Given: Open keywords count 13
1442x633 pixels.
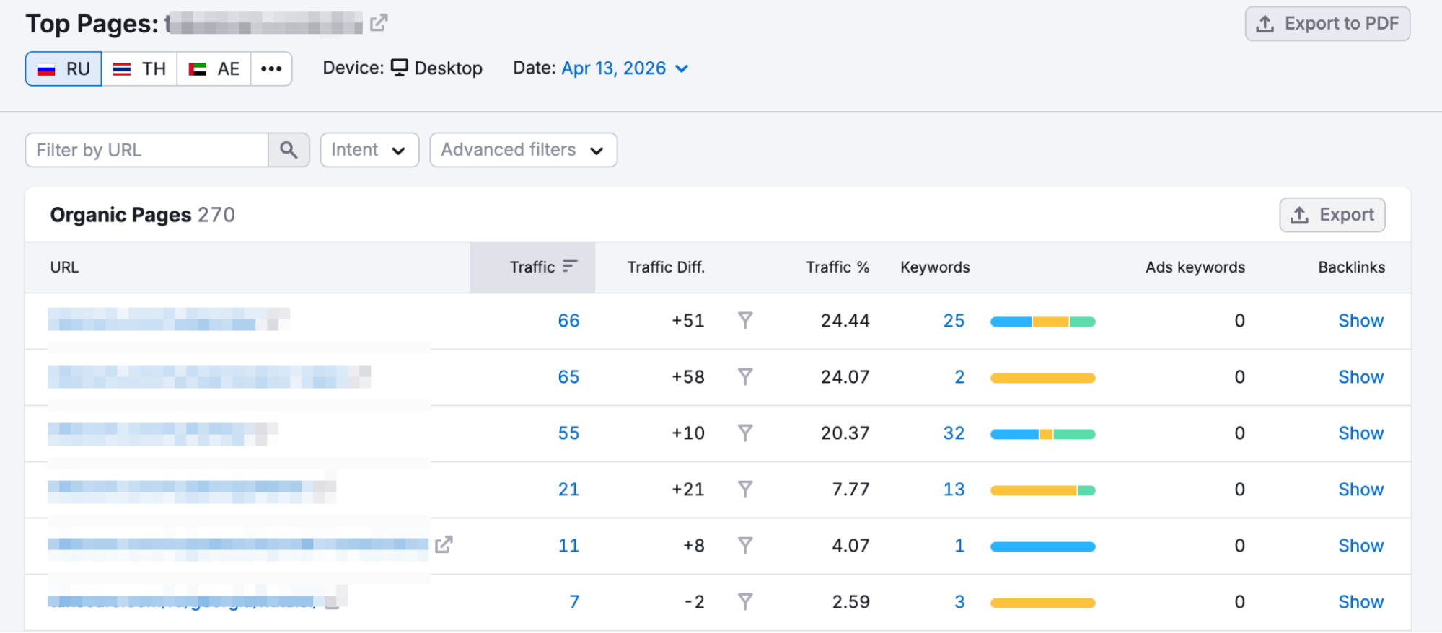Looking at the screenshot, I should [x=954, y=490].
